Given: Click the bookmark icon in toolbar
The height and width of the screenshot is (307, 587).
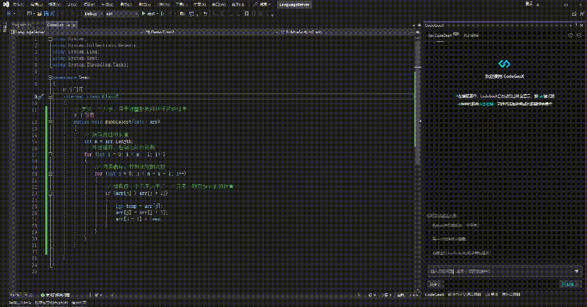Looking at the screenshot, I should pos(246,14).
